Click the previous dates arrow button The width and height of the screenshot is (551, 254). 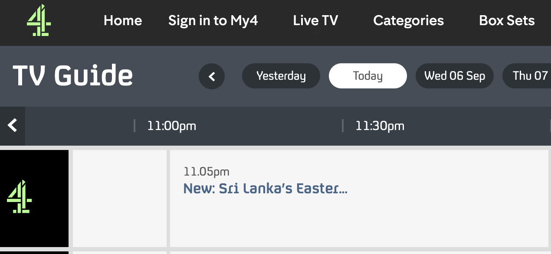click(x=212, y=76)
